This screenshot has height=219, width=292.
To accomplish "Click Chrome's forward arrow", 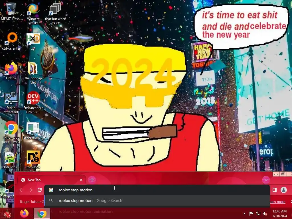I will click(30, 190).
